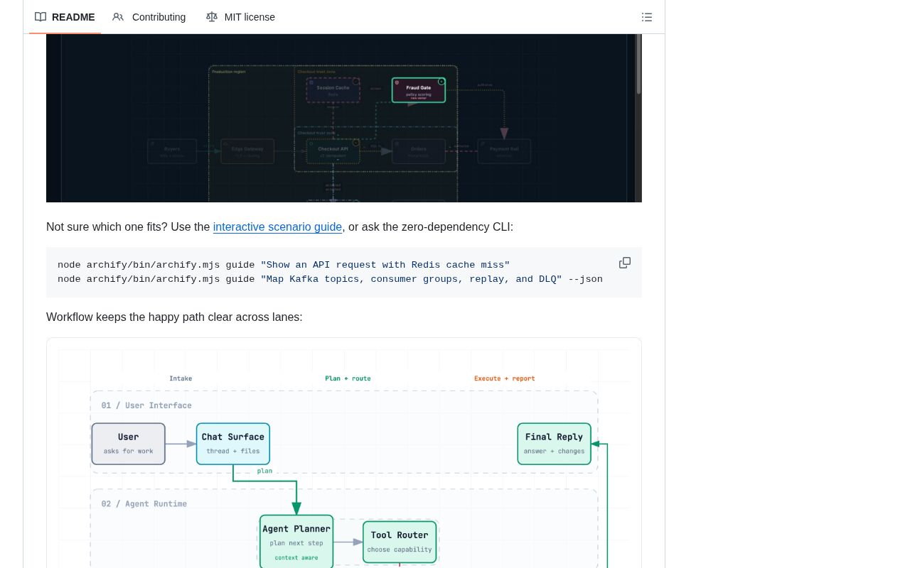Image resolution: width=910 pixels, height=568 pixels.
Task: Open the MIT license tab
Action: click(x=240, y=17)
